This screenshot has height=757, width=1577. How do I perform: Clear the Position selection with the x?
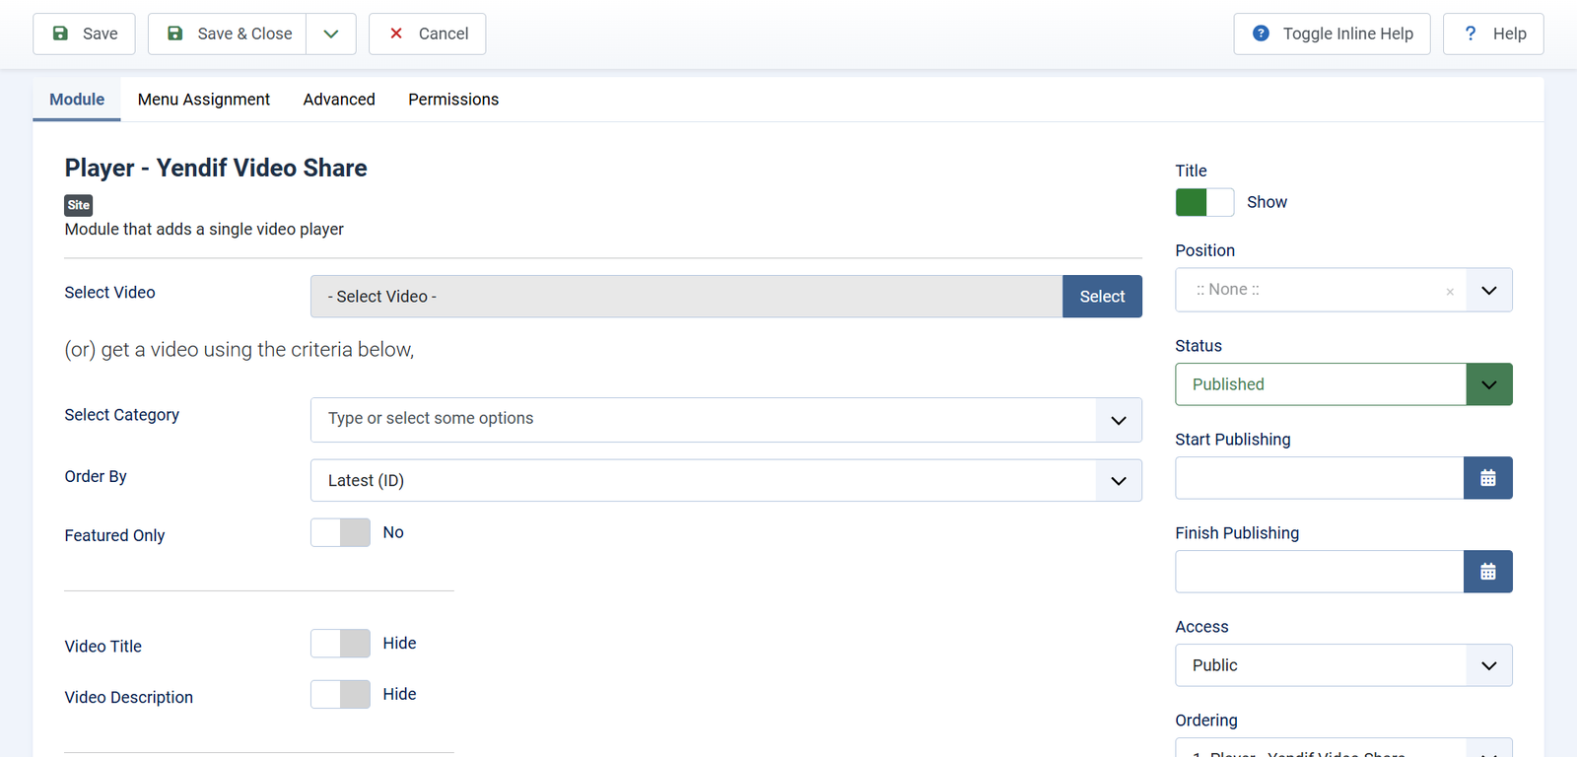pyautogui.click(x=1450, y=291)
